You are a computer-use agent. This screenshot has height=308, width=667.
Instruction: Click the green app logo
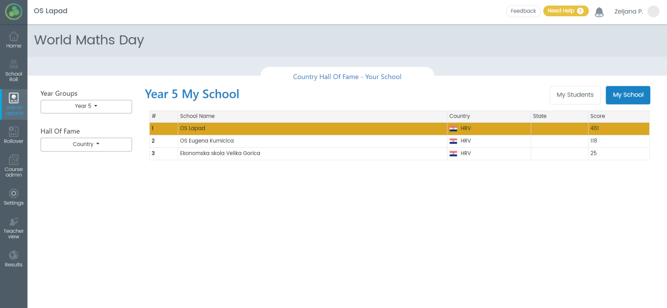click(14, 12)
